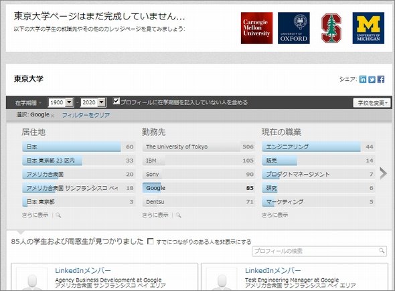395x291 pixels.
Task: Select Sony employer row
Action: (199, 174)
